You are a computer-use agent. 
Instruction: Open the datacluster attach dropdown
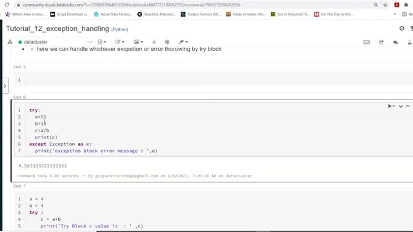click(x=55, y=42)
